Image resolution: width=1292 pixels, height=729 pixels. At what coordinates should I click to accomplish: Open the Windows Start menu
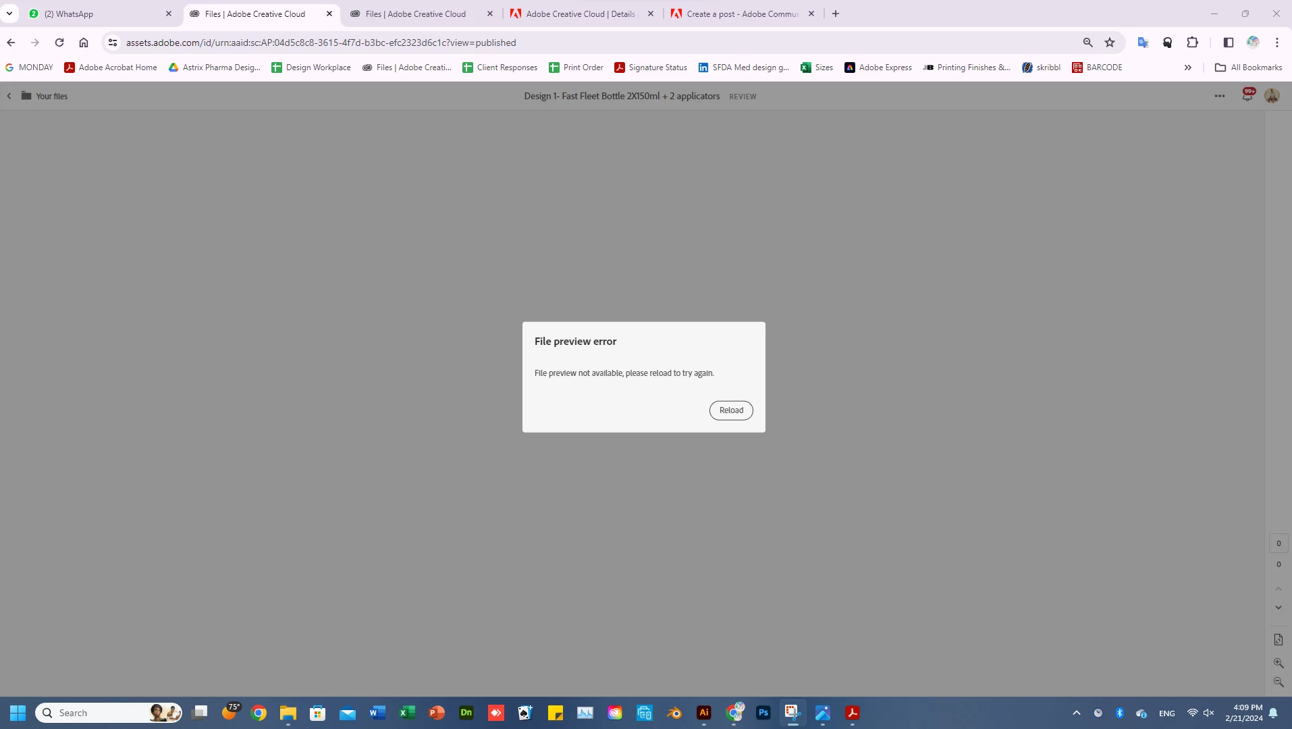coord(18,713)
